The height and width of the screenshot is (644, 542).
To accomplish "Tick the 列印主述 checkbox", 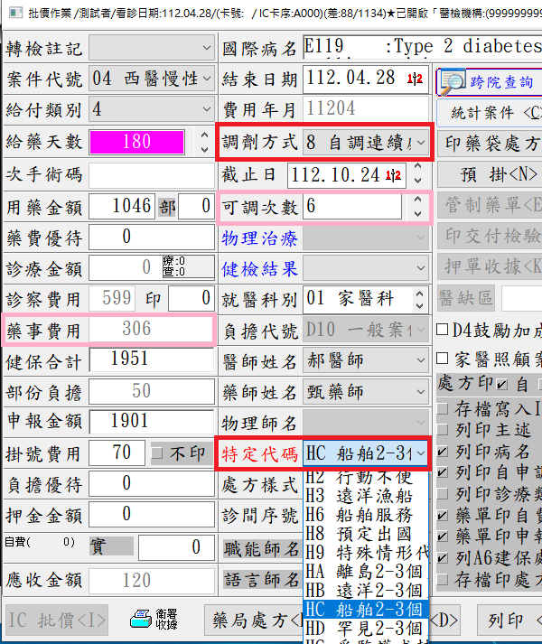I will pyautogui.click(x=442, y=429).
